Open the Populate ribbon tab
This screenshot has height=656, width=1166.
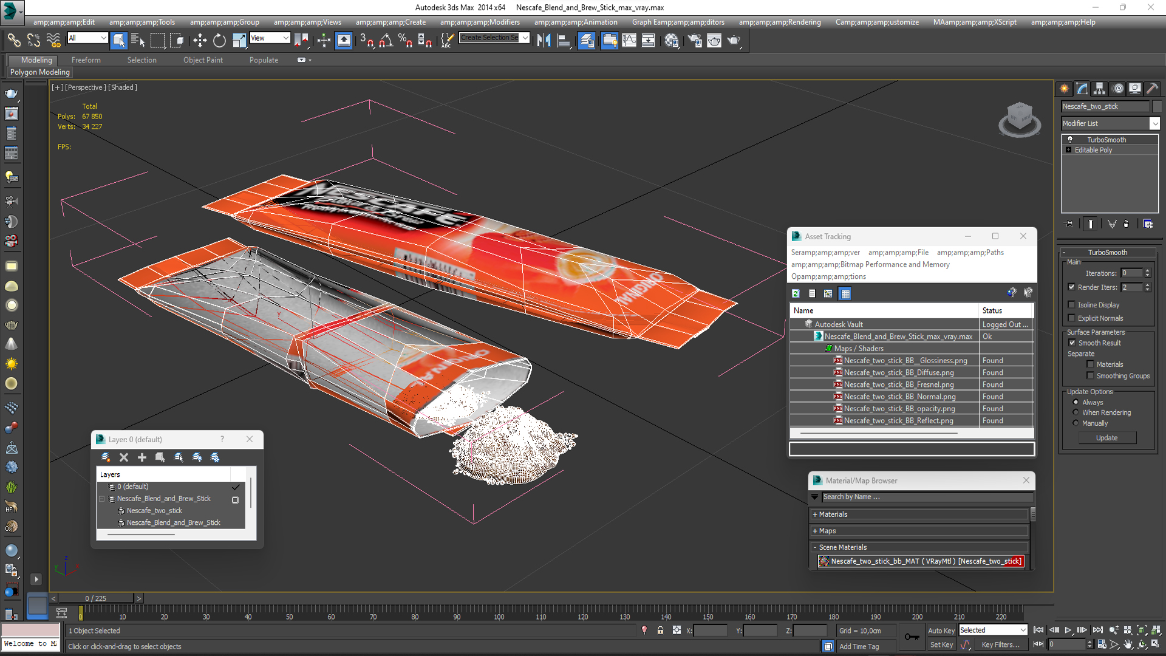(264, 60)
